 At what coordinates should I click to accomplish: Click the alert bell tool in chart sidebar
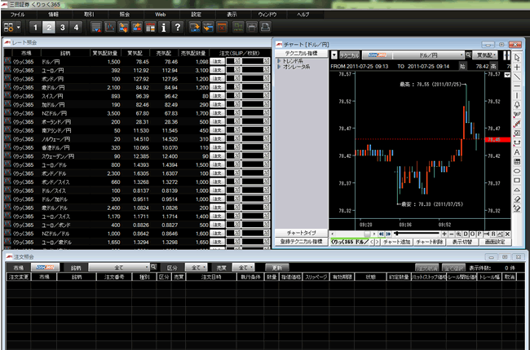tap(517, 105)
